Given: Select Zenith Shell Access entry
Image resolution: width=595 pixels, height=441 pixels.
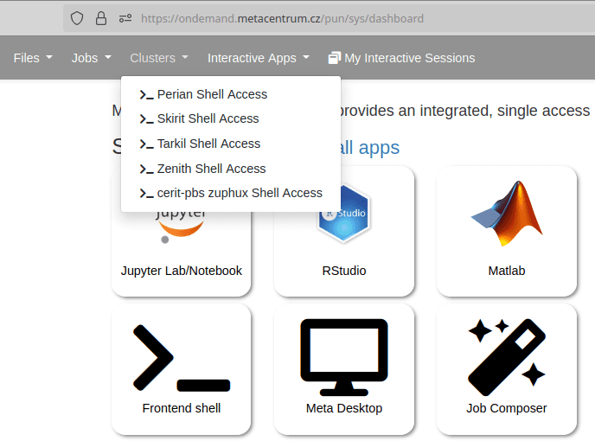Looking at the screenshot, I should pos(210,169).
